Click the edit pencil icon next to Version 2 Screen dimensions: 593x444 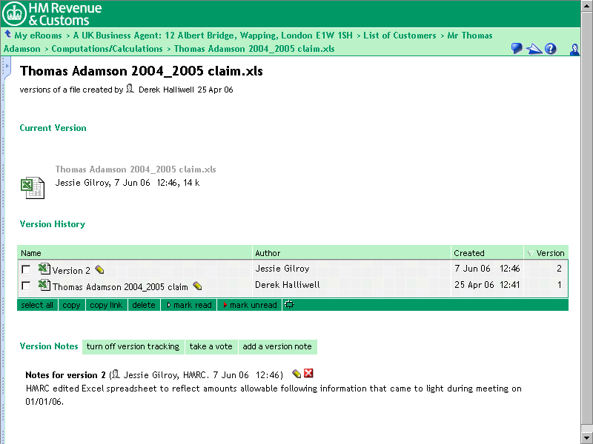click(x=99, y=270)
